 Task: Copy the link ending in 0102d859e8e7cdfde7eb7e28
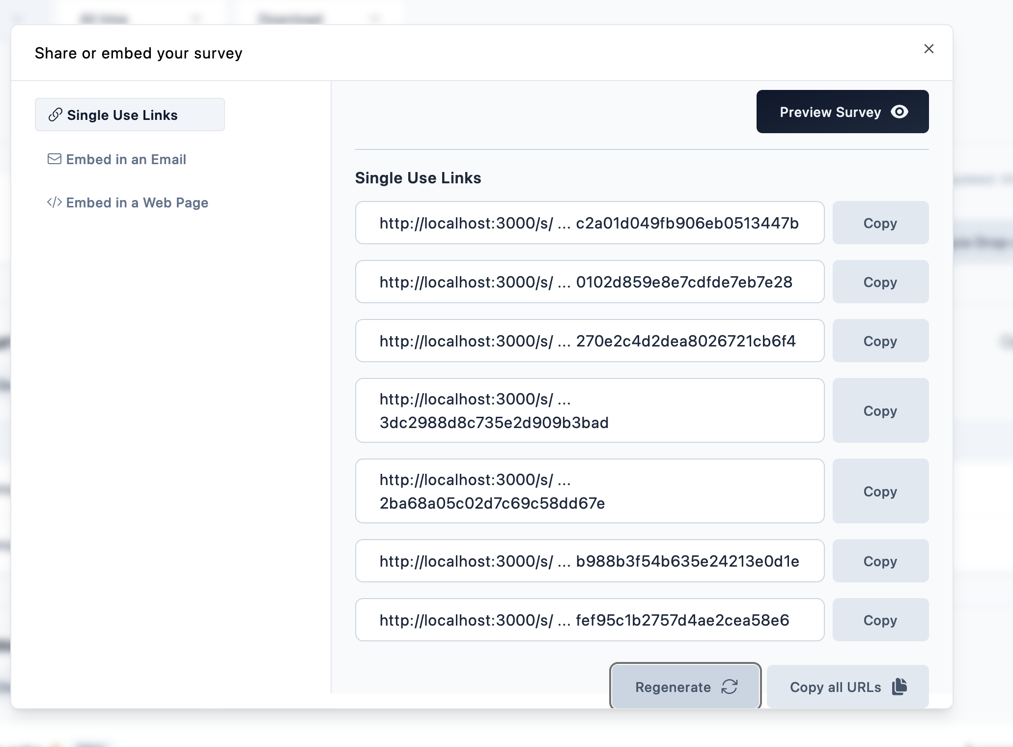(880, 282)
